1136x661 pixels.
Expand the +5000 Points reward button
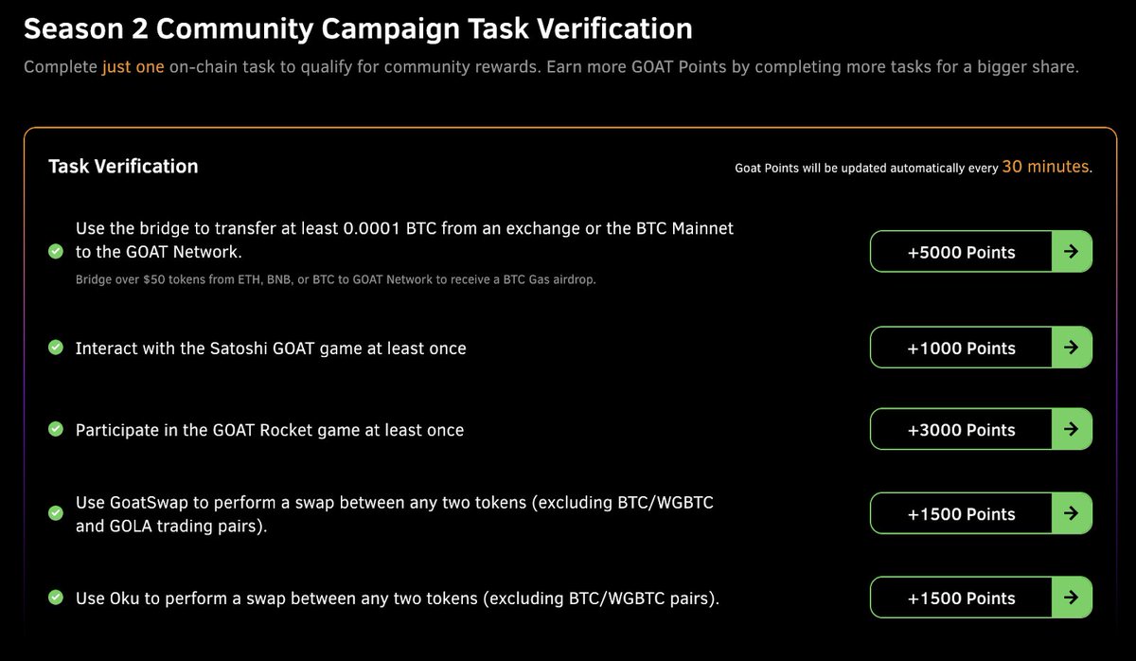960,251
